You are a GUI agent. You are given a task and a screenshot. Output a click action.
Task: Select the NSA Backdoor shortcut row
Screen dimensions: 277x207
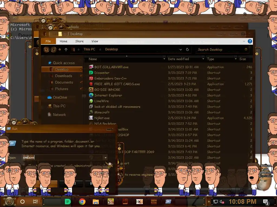(170, 123)
